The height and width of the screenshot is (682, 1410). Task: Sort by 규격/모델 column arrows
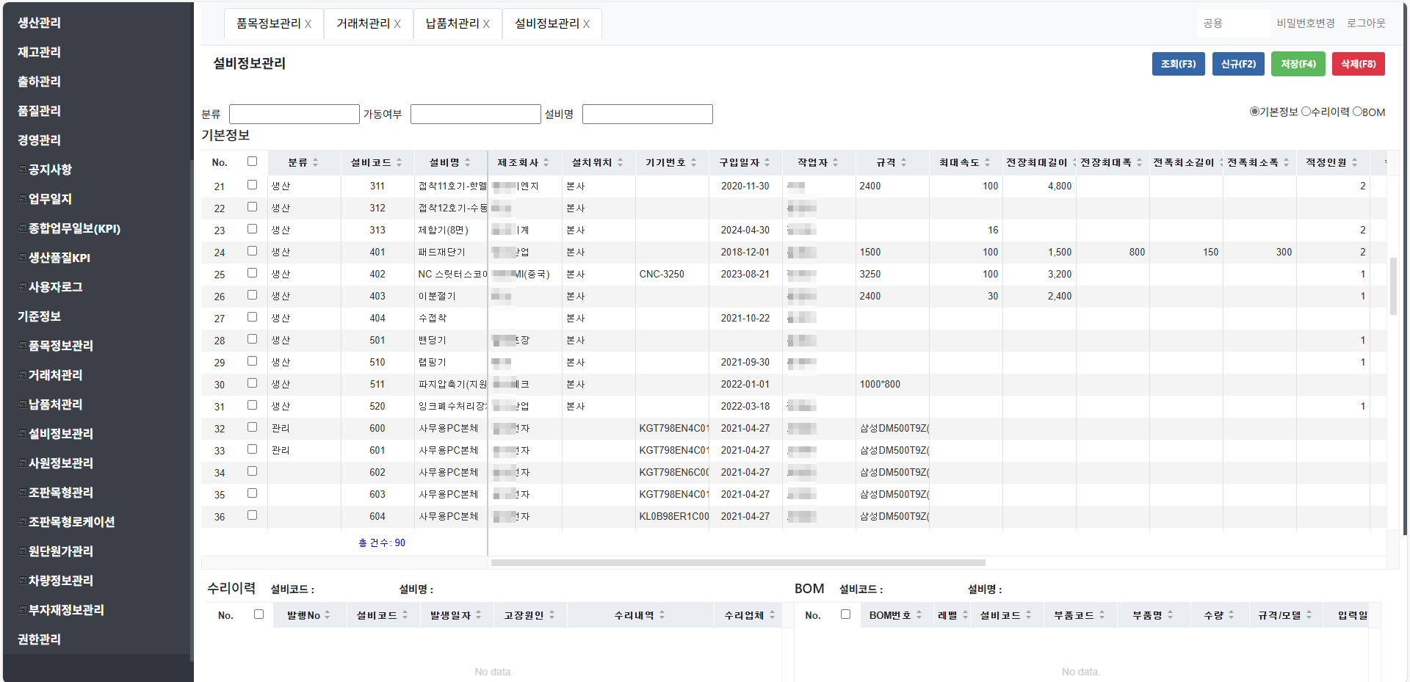pyautogui.click(x=1309, y=615)
